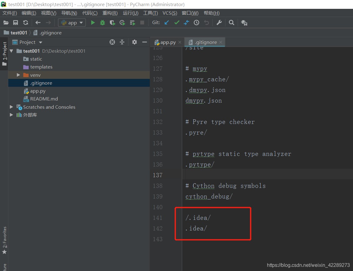The height and width of the screenshot is (271, 353).
Task: Locate current file with the crosshair icon
Action: (112, 42)
